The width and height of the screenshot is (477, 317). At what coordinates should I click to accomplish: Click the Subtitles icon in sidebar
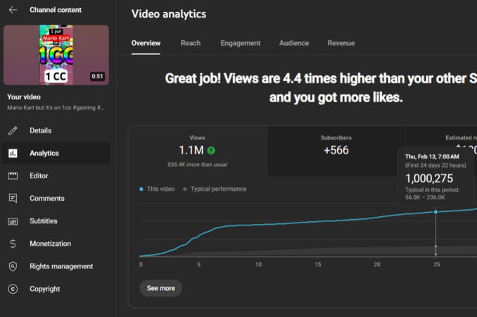[13, 221]
